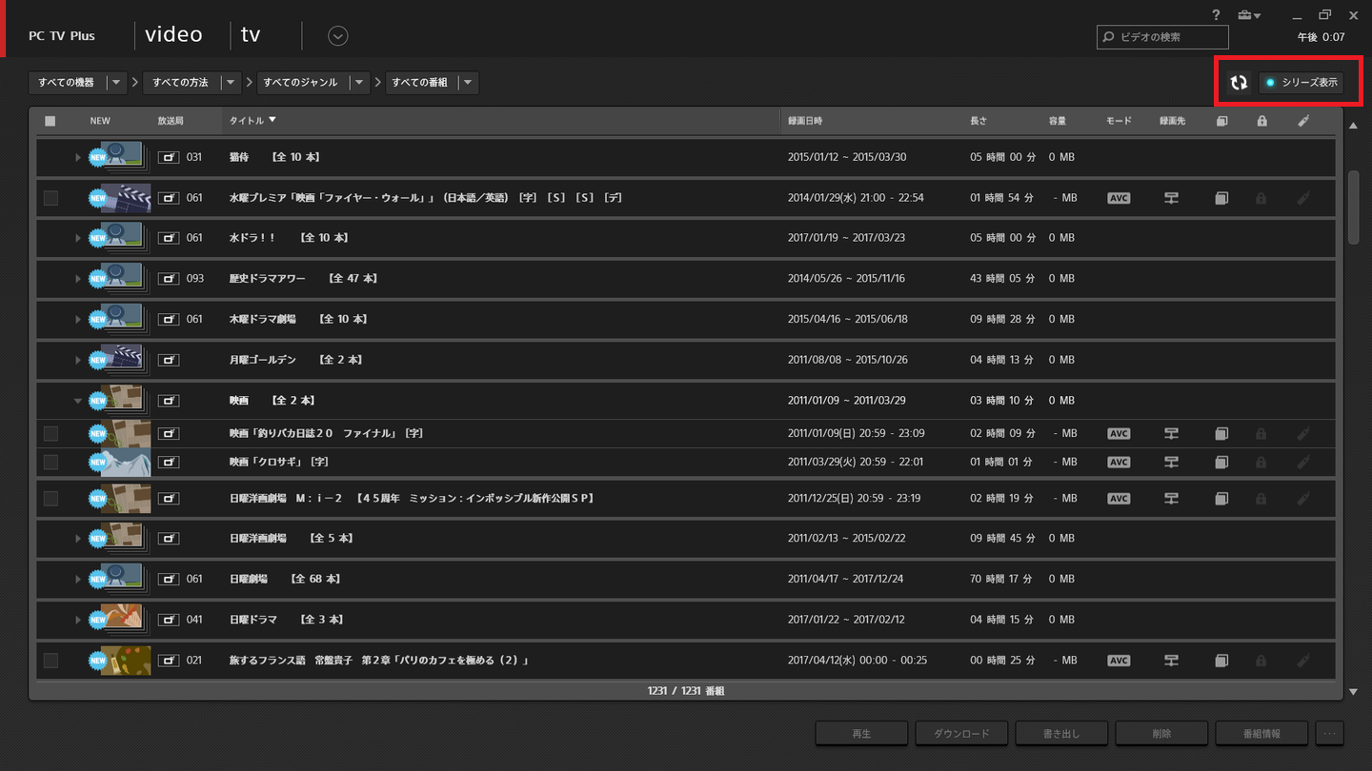This screenshot has width=1372, height=771.
Task: Click the pencil edit icon in the column header
Action: [x=1302, y=121]
